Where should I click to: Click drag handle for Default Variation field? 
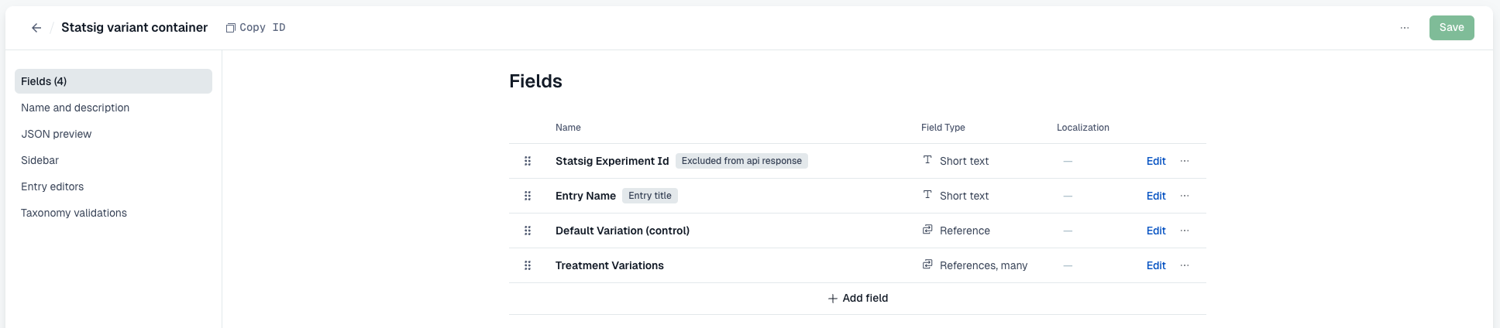coord(528,231)
